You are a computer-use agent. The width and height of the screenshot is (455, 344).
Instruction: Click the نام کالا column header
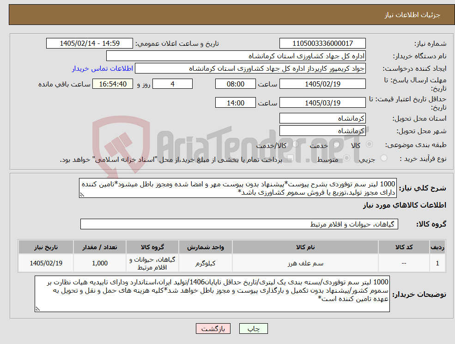tap(305, 247)
